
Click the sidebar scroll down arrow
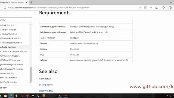click(x=31, y=83)
